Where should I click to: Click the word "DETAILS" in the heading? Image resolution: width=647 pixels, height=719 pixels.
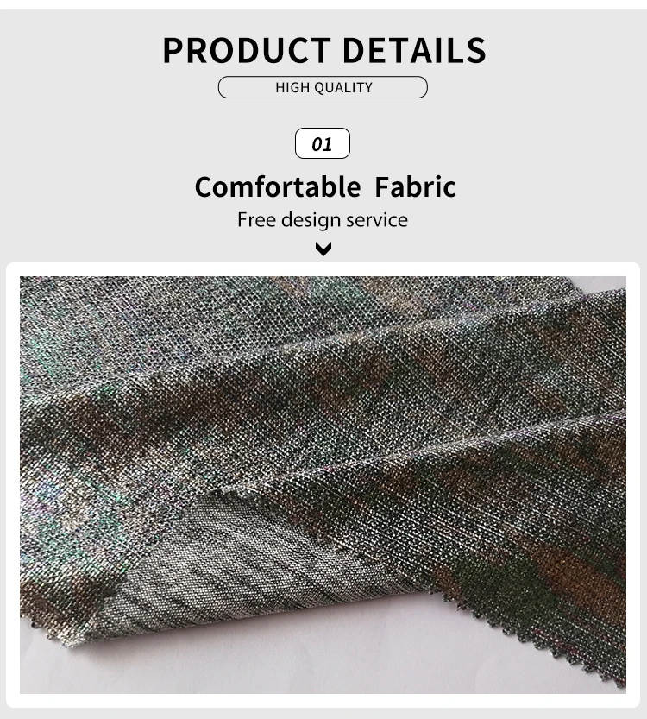tap(414, 50)
